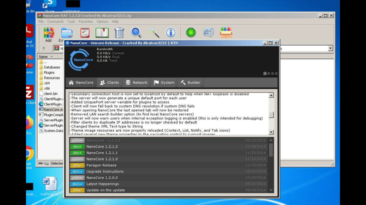Open the Favorites menu in WinRAR
The width and height of the screenshot is (366, 205).
click(x=86, y=21)
